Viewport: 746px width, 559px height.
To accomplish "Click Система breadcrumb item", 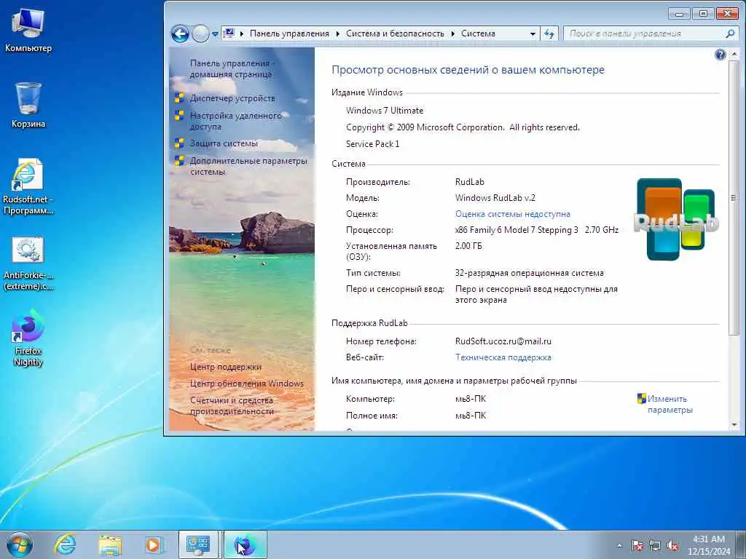I will pyautogui.click(x=478, y=33).
